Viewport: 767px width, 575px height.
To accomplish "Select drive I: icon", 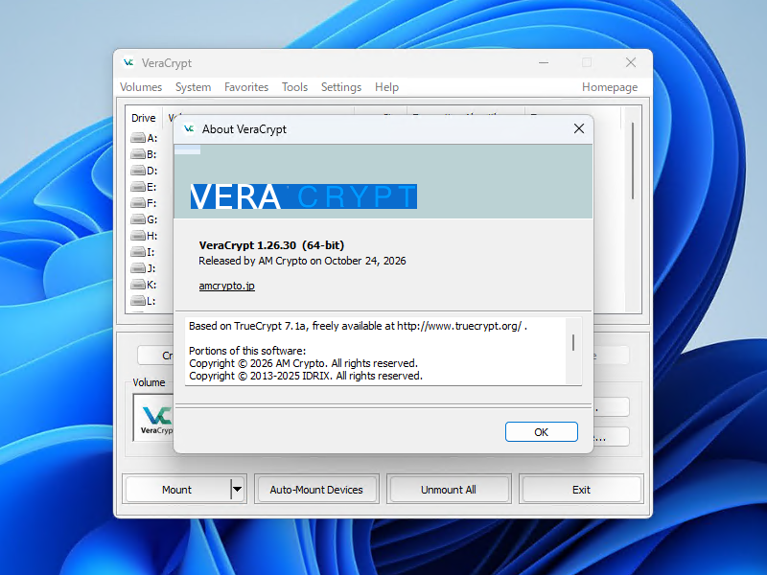I will tap(138, 252).
